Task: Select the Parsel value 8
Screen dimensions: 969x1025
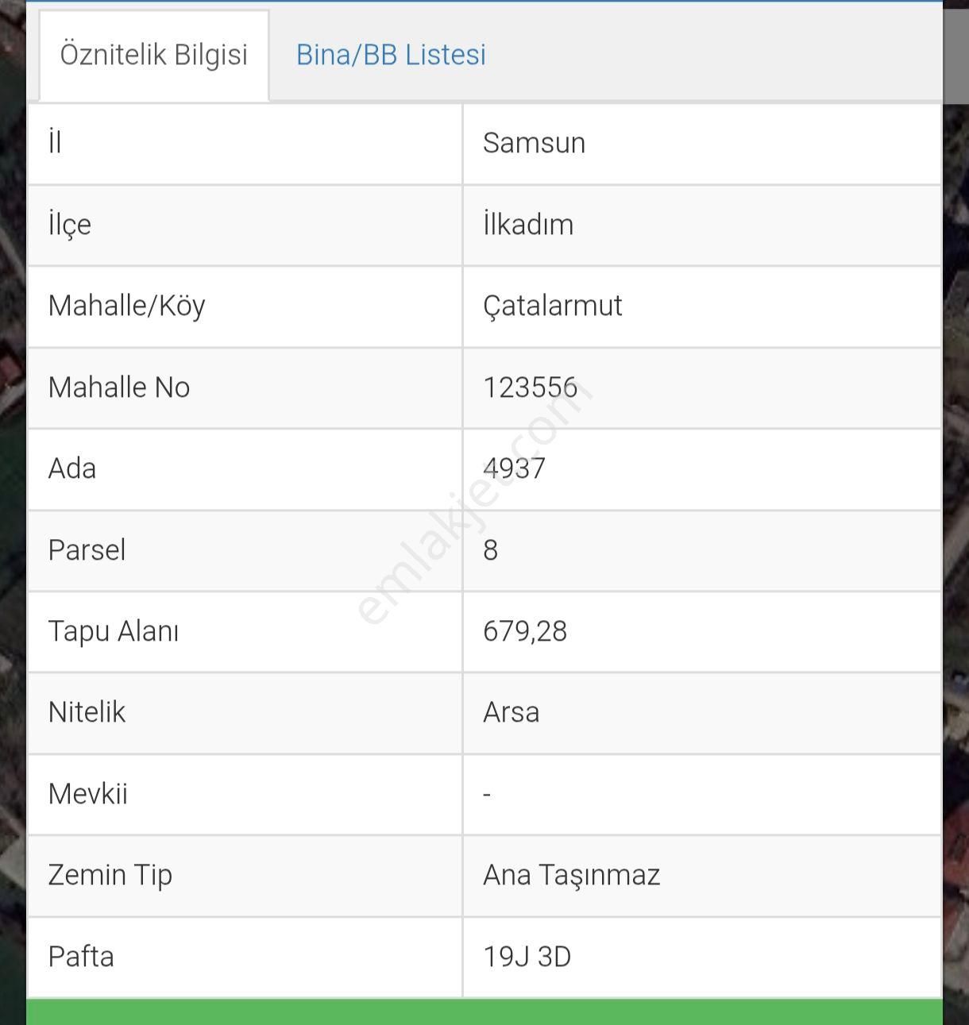Action: [x=490, y=550]
